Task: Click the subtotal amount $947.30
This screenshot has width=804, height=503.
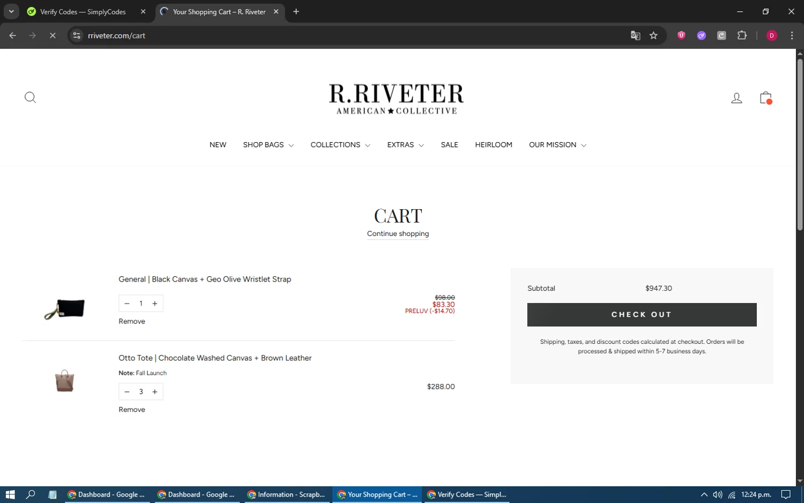Action: point(659,289)
